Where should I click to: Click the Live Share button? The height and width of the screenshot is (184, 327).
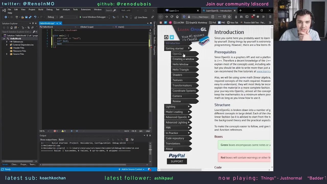(141, 17)
